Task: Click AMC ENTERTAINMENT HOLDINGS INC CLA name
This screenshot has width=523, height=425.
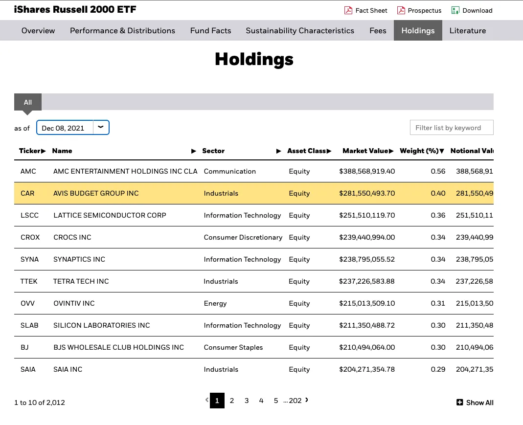Action: [125, 171]
